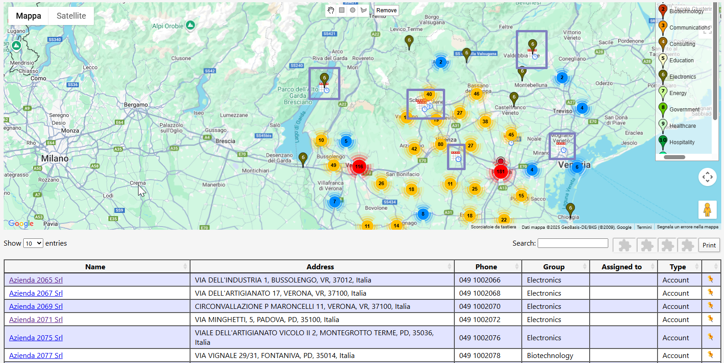This screenshot has width=724, height=363.
Task: Click the Remove button on map
Action: click(x=386, y=10)
